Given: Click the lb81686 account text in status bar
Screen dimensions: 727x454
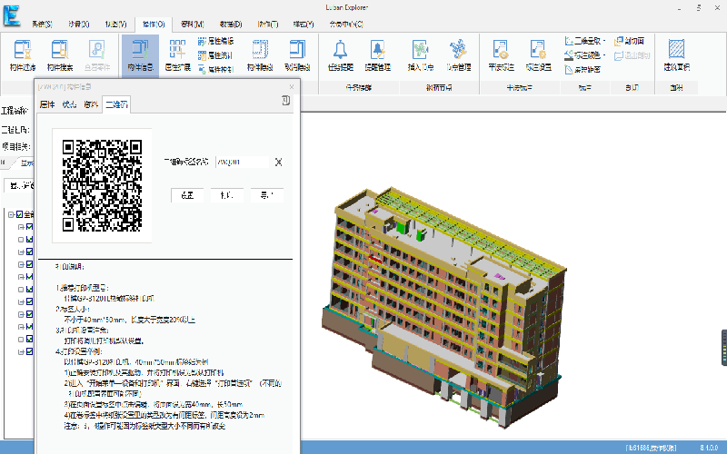Looking at the screenshot, I should 652,448.
